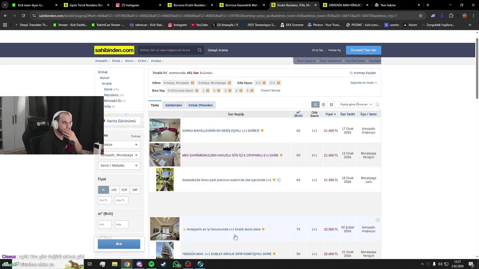Click the sorting info icon
This screenshot has width=479, height=269.
378,105
